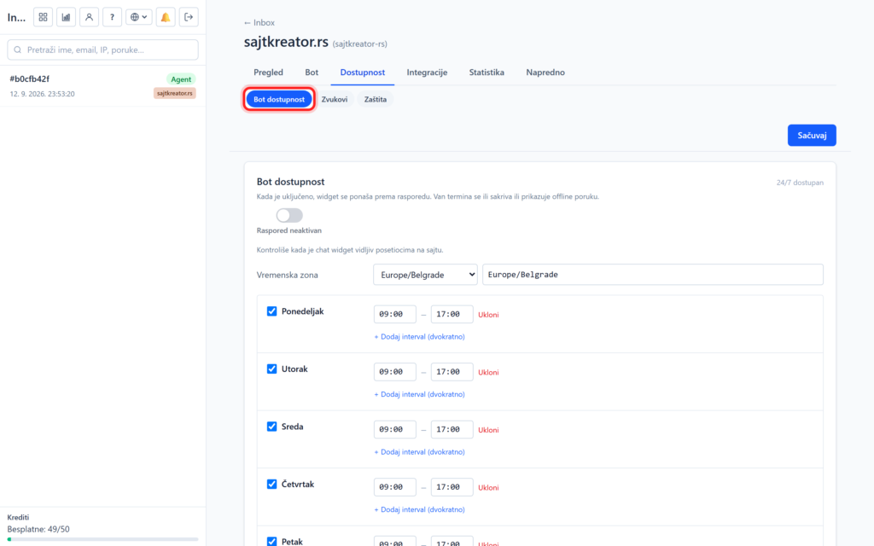This screenshot has width=874, height=546.
Task: Click the Besplatne credits progress bar
Action: click(x=102, y=539)
